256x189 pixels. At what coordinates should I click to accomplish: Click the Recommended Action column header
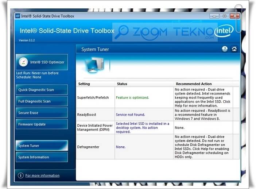[x=203, y=84]
